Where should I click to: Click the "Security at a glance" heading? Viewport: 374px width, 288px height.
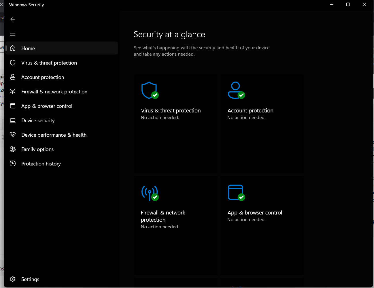pyautogui.click(x=169, y=34)
